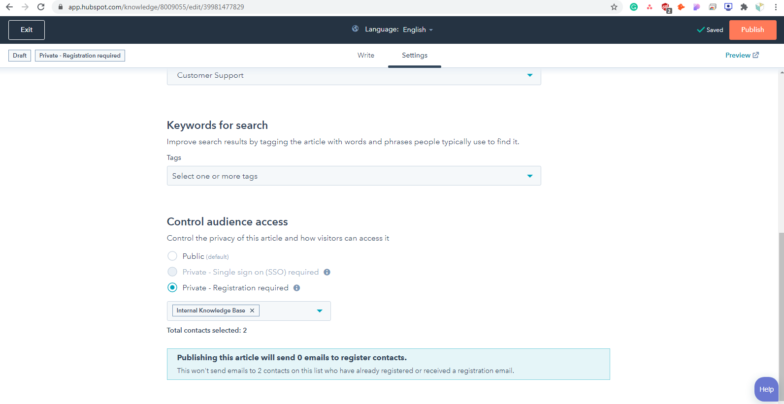Viewport: 784px width, 404px height.
Task: Show info tooltip for SSO required option
Action: click(x=327, y=272)
